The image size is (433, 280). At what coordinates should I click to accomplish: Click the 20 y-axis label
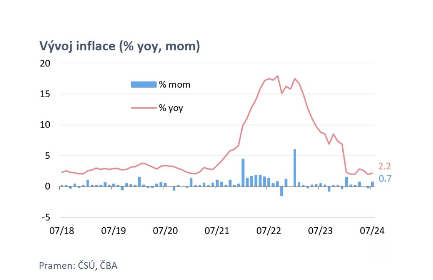coord(45,63)
